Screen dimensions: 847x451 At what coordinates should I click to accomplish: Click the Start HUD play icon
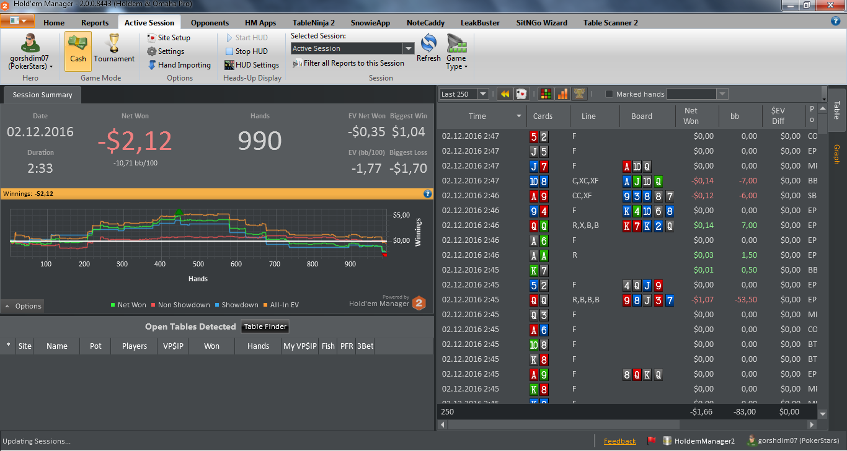pos(229,38)
